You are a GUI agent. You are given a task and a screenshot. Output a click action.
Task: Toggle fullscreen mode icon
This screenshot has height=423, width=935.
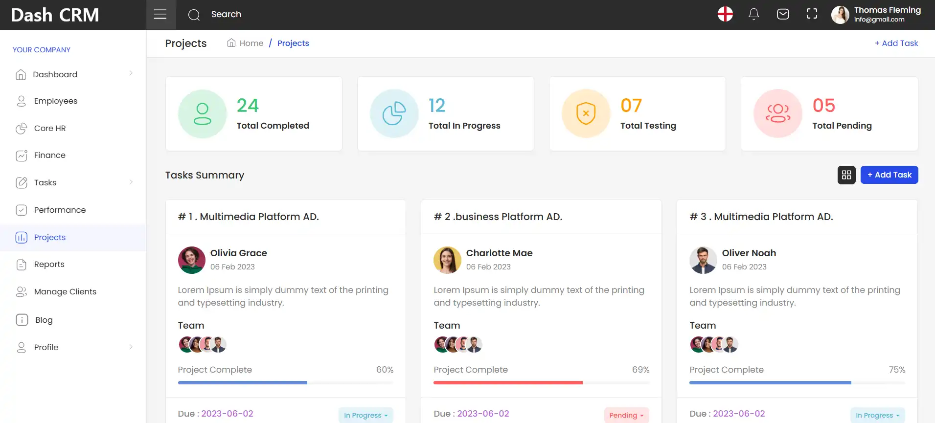(x=812, y=14)
